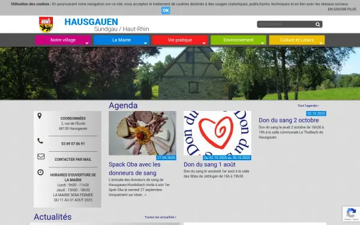Click the map pin location icon
Screen dimensions: 360x225
[x=40, y=116]
